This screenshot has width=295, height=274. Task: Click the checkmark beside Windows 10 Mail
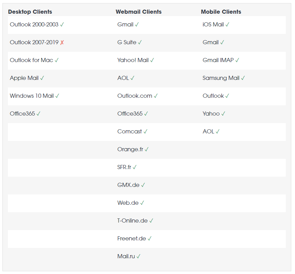tap(57, 96)
